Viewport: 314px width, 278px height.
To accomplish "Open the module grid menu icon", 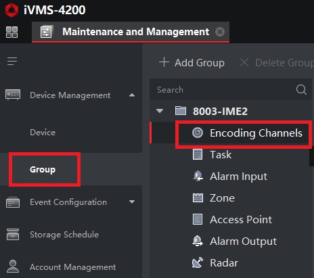I will tap(12, 32).
